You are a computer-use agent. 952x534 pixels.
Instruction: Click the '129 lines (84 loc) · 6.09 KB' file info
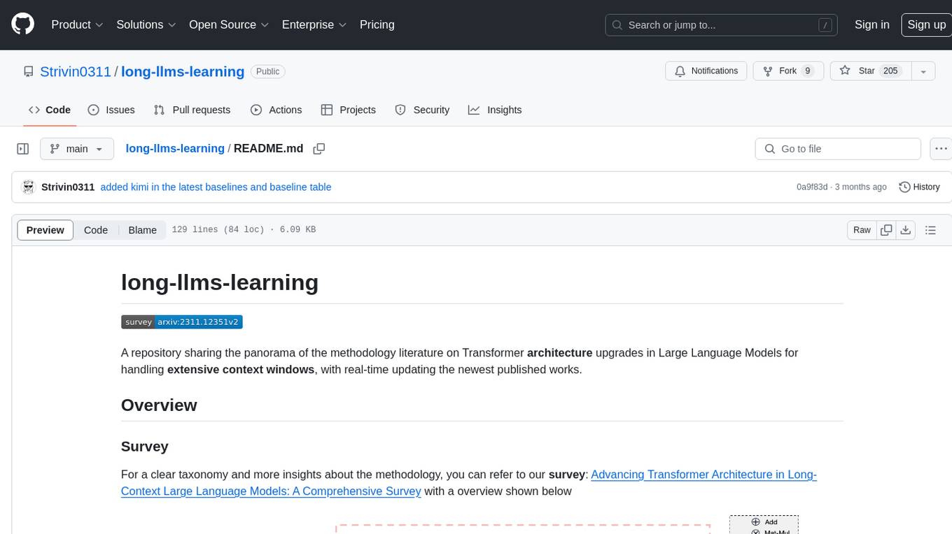[244, 230]
